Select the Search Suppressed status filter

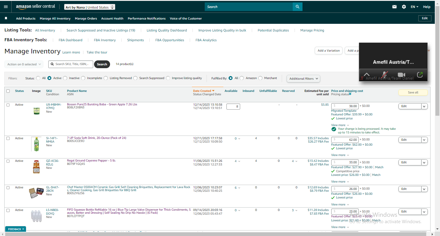point(135,78)
